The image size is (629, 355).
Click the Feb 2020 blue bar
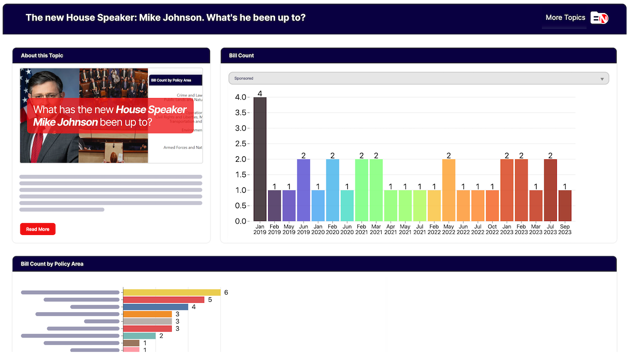332,190
